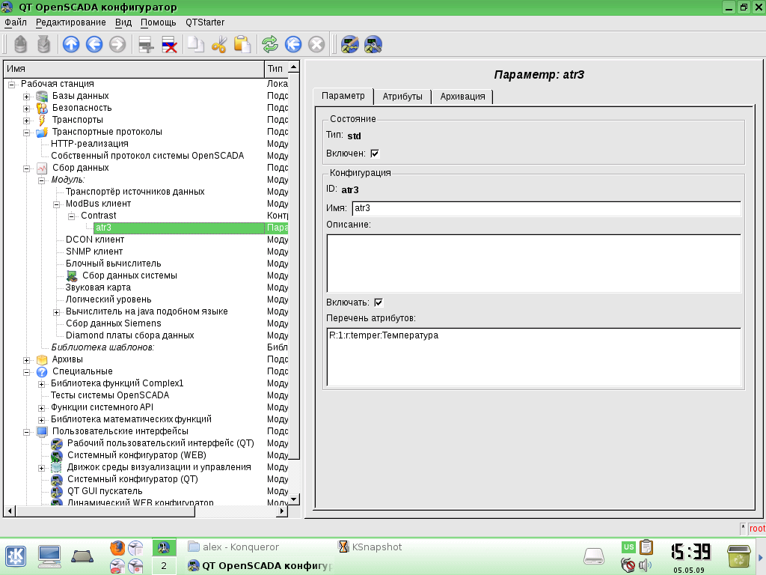Click the scissors cut icon
This screenshot has height=575, width=766.
pos(218,45)
